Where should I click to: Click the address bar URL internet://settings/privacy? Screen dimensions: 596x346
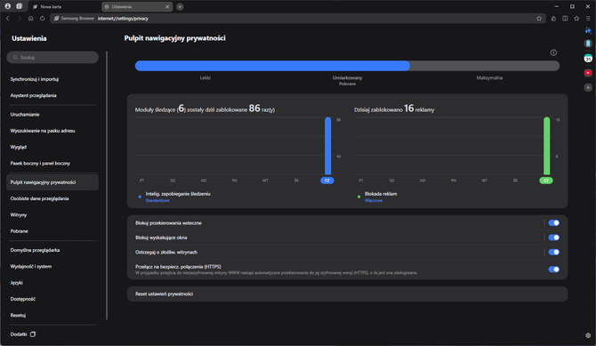(x=123, y=19)
